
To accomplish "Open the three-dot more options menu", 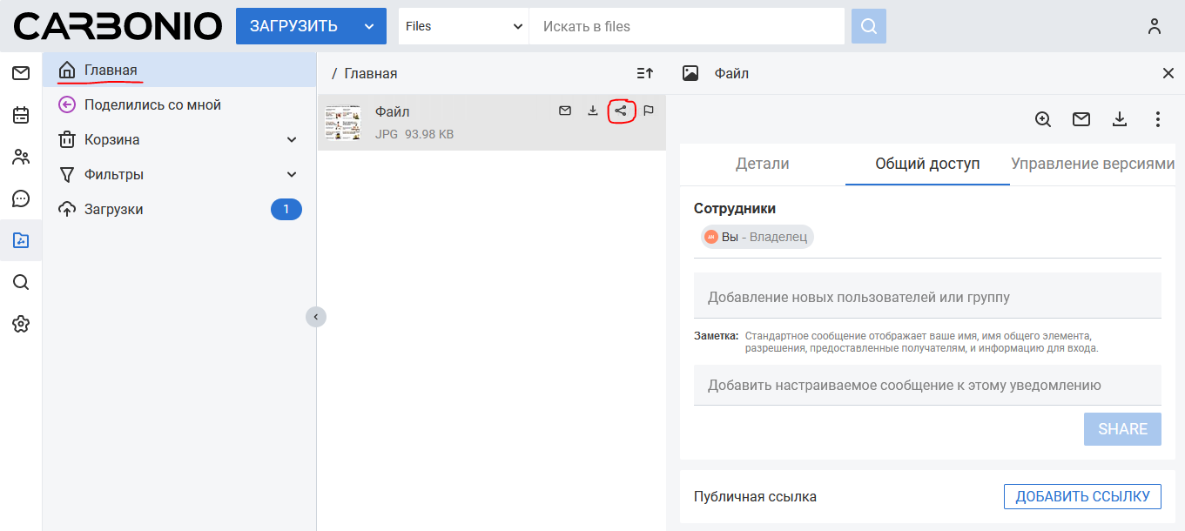I will point(1157,119).
